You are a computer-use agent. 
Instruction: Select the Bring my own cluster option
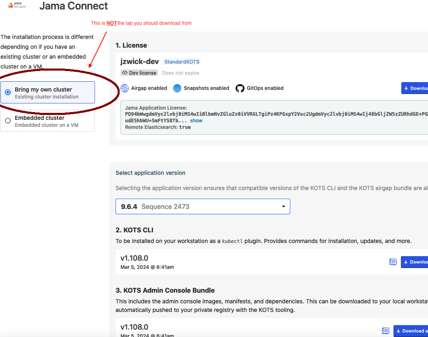[x=48, y=92]
